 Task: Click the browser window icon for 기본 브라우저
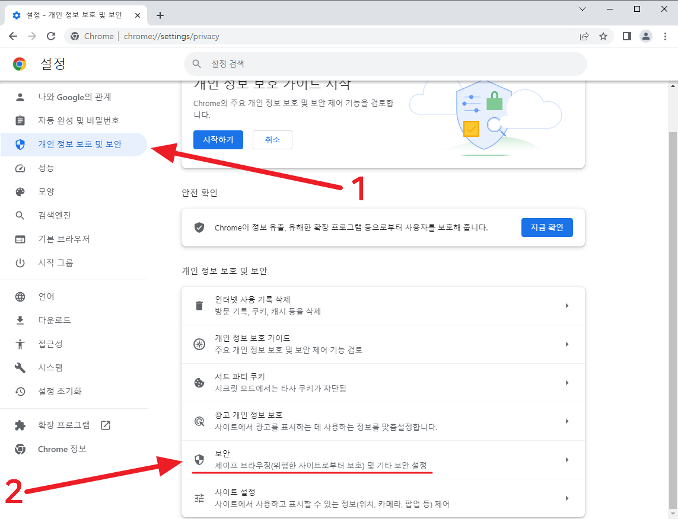[x=20, y=239]
